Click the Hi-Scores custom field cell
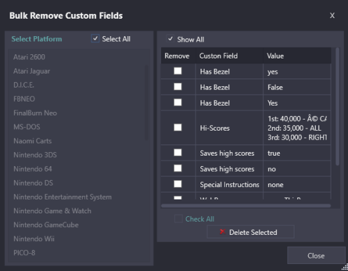 coord(230,128)
